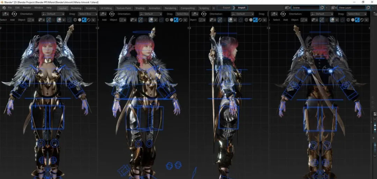Select rendered shading in side-view viewport
Viewport: 377px width, 179px height.
(260, 20)
